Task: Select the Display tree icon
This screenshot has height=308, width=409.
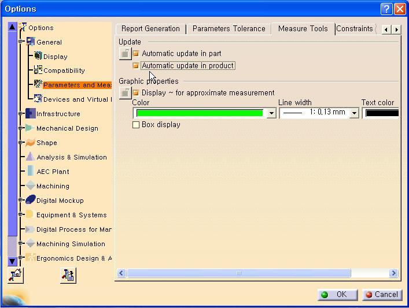Action: [x=38, y=56]
